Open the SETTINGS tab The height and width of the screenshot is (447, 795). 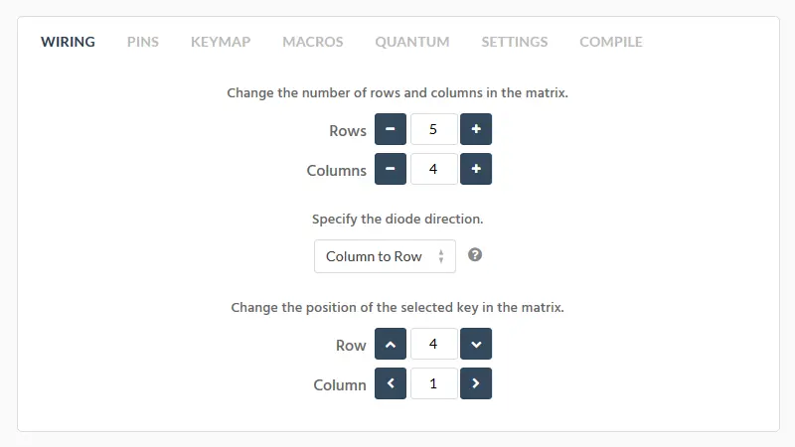click(515, 42)
